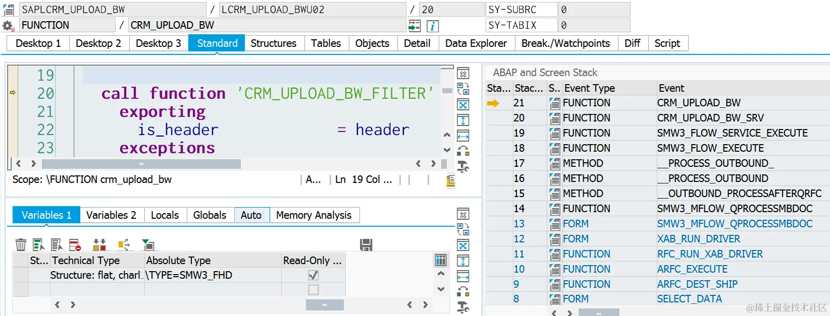The image size is (830, 316).
Task: Open the Break./Watchpoints tab
Action: [565, 43]
